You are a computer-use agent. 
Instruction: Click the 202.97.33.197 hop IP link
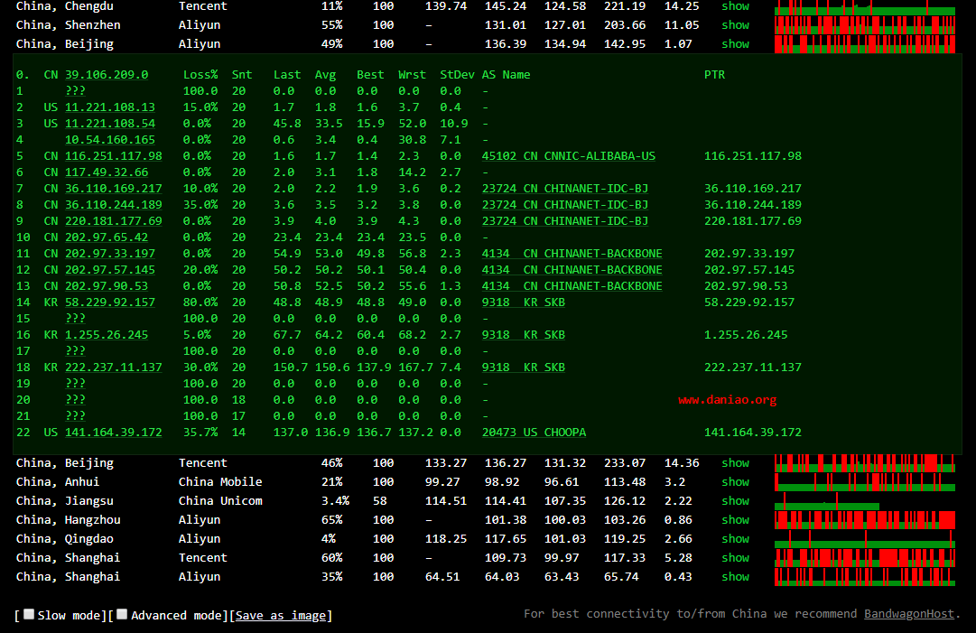(x=110, y=254)
